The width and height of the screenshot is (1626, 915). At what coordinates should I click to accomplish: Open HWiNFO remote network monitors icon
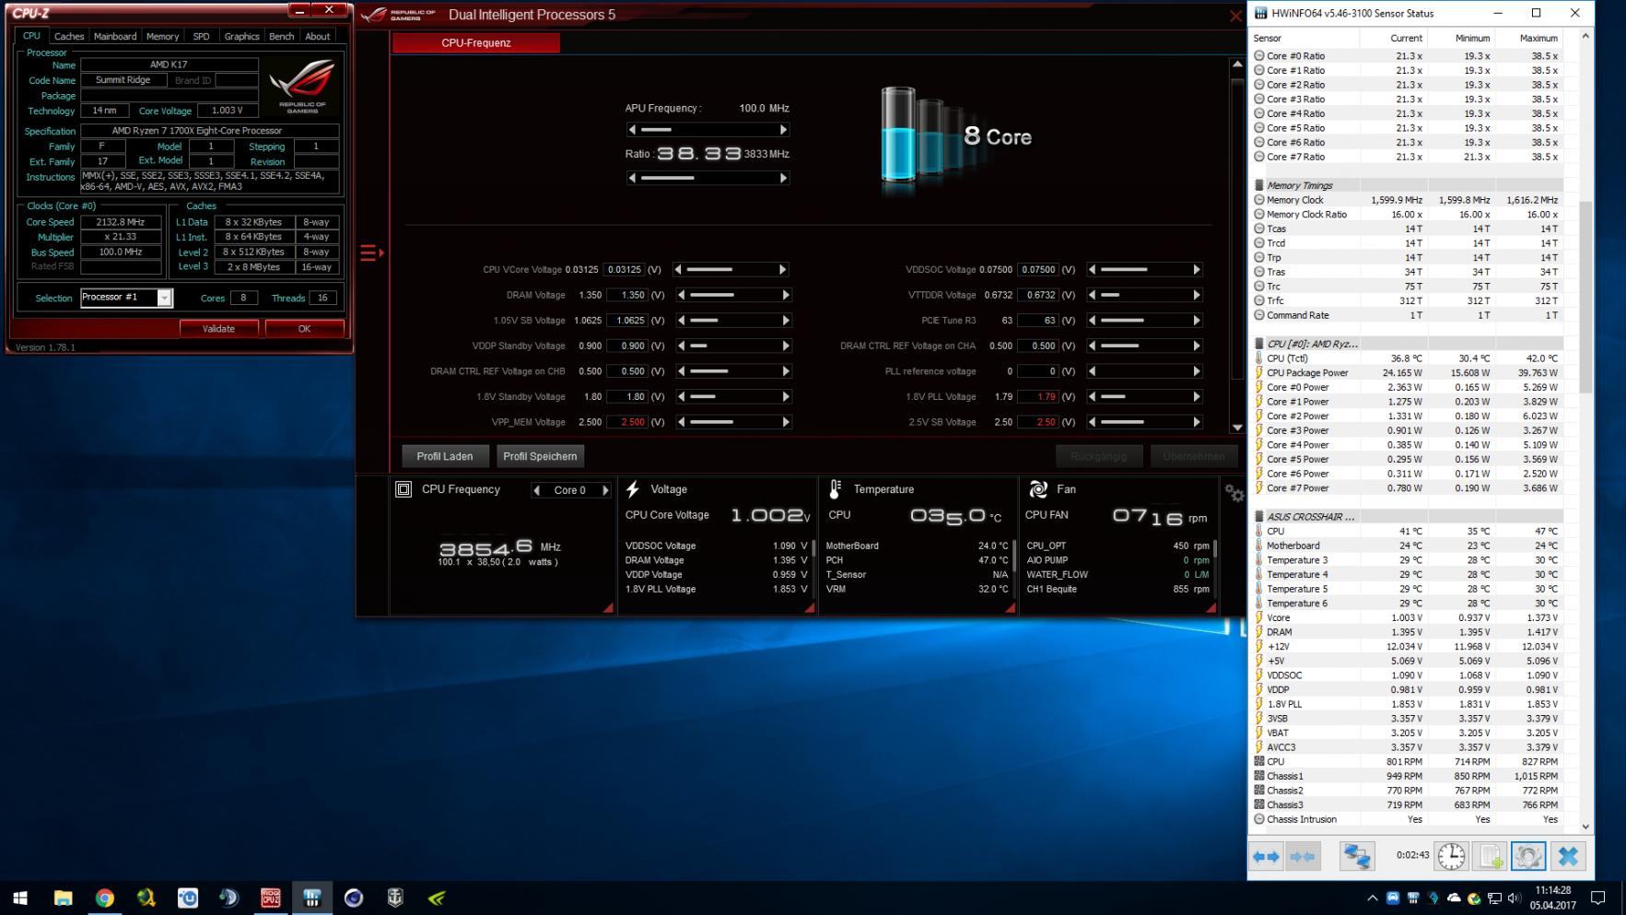(x=1356, y=856)
